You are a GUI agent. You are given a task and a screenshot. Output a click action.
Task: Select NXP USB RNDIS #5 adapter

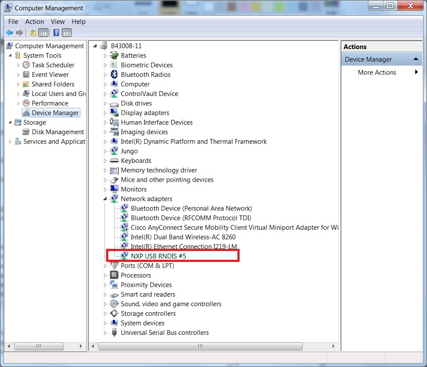[x=158, y=256]
